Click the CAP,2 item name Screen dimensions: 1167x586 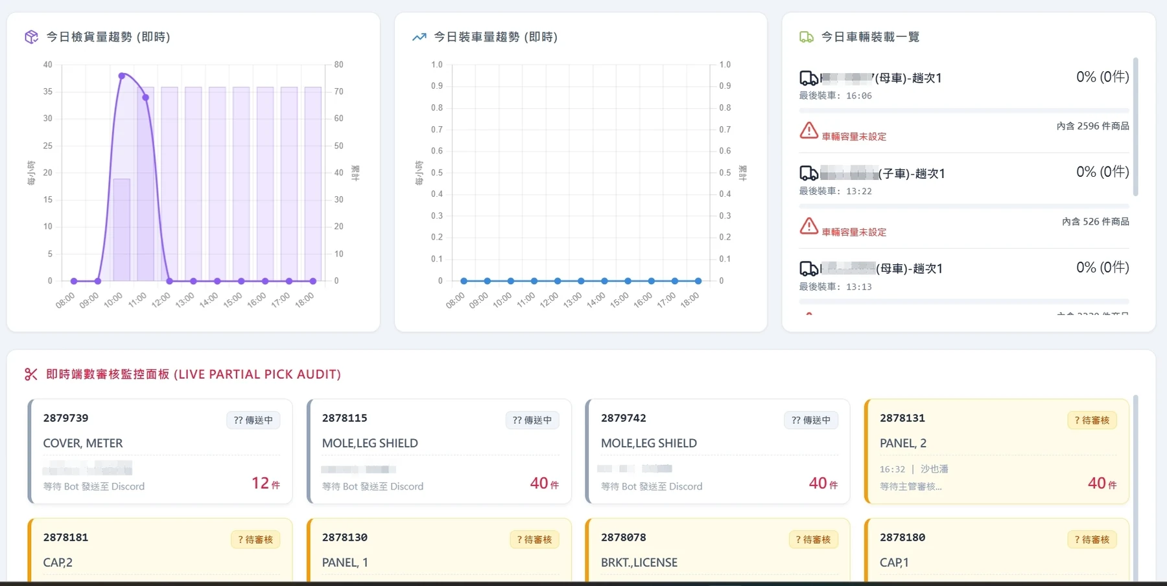tap(58, 563)
